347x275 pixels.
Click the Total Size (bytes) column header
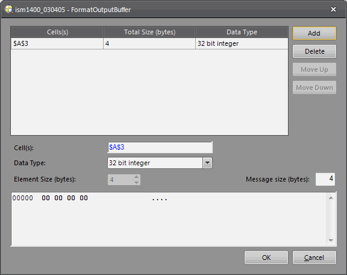149,33
